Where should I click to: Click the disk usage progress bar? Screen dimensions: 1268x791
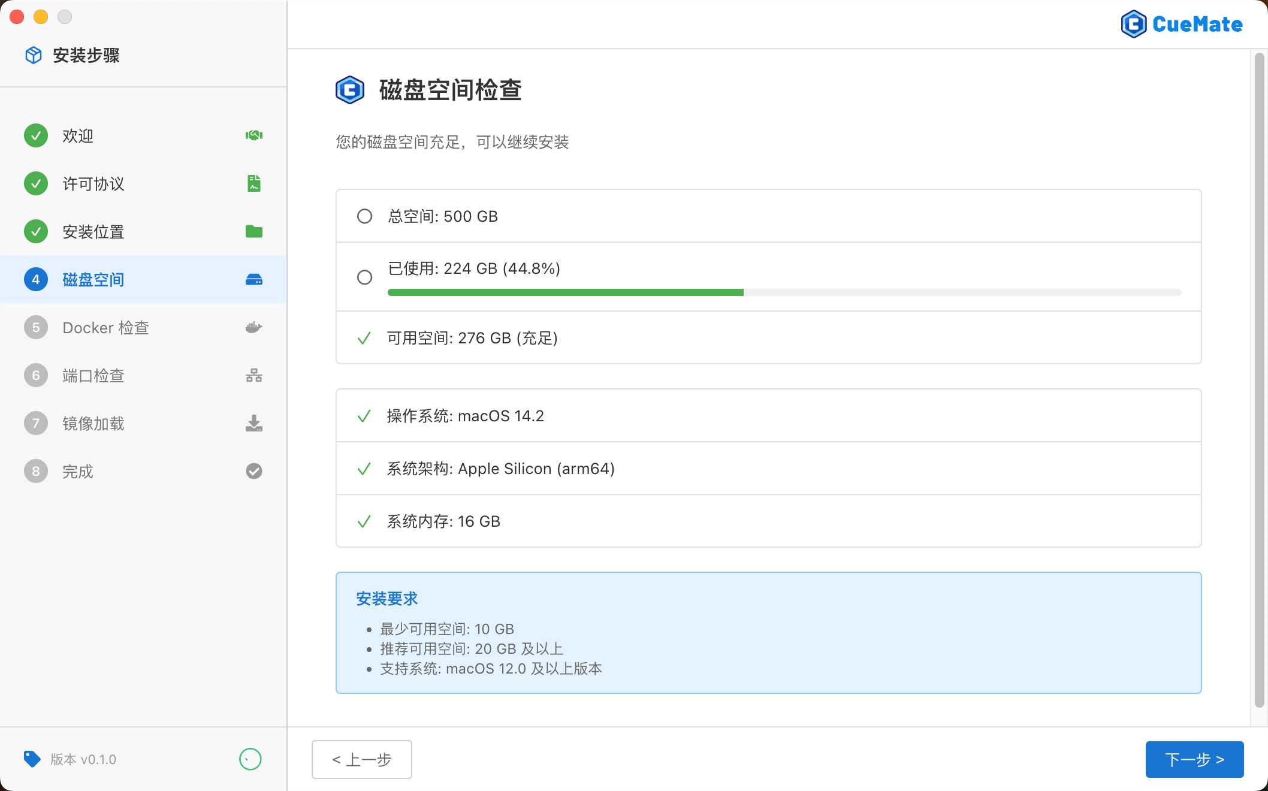[x=784, y=292]
